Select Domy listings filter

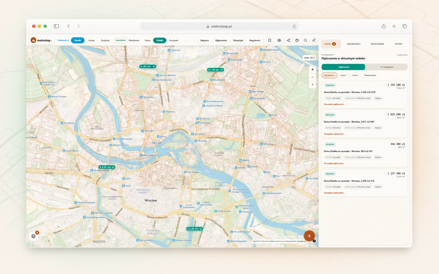[148, 41]
